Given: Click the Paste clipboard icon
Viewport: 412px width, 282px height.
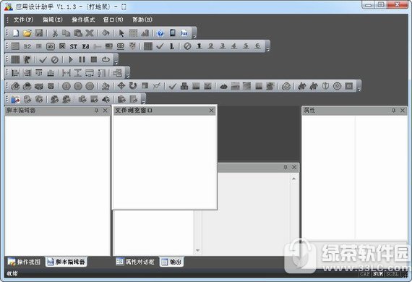Looking at the screenshot, I should (x=78, y=33).
